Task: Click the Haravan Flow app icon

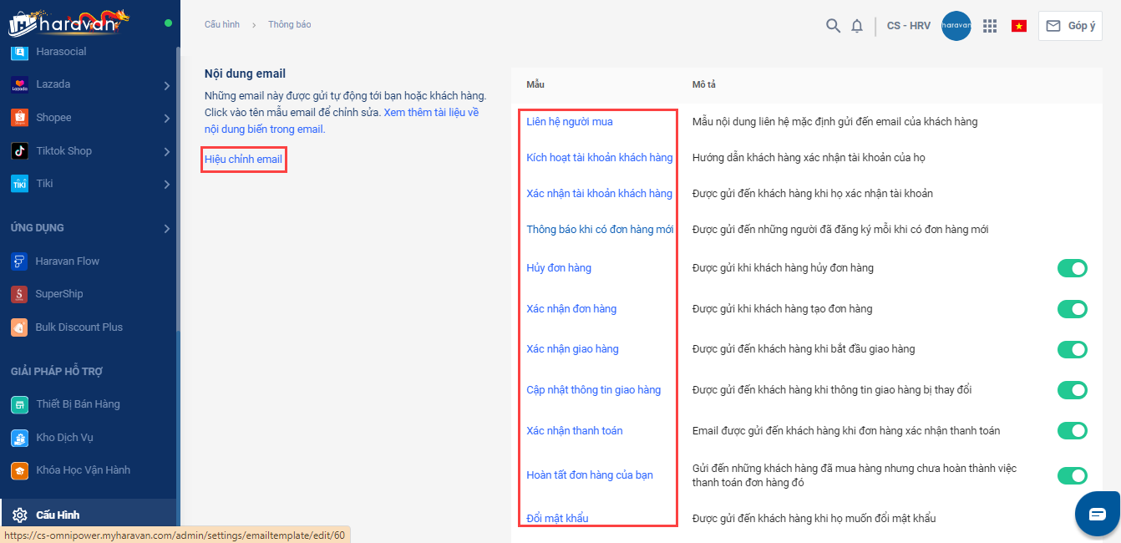Action: pyautogui.click(x=19, y=261)
